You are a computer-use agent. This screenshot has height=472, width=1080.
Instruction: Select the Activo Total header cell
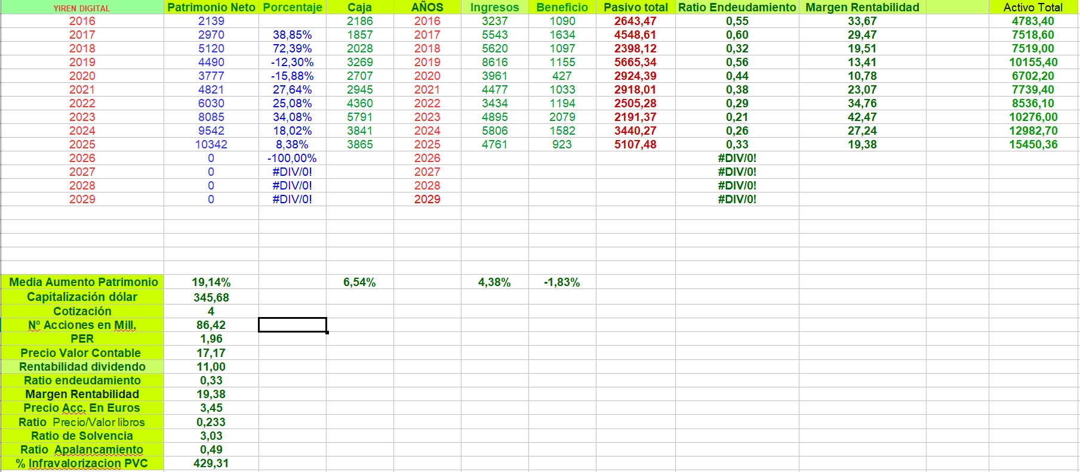point(1033,7)
